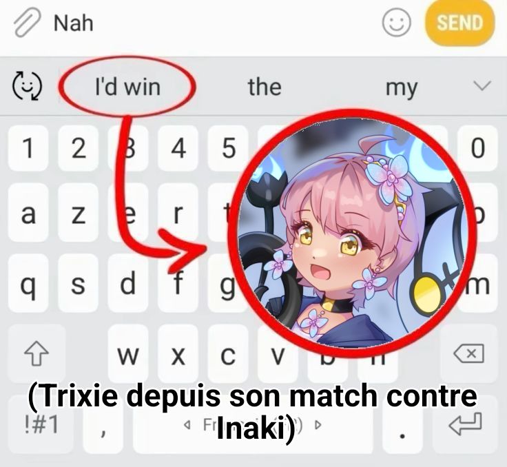Open the emoji suggestion refresh icon
Viewport: 507px width, 467px height.
(x=27, y=85)
